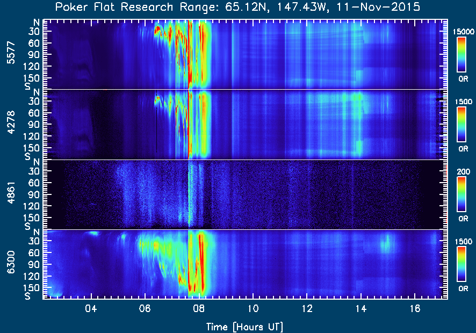Click the '120' tick label of the 6300 panel

pos(32,276)
